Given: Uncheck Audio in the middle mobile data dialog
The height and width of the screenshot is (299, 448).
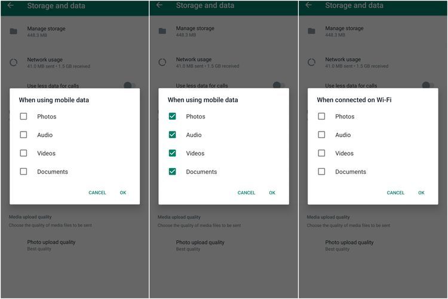Looking at the screenshot, I should coord(172,135).
